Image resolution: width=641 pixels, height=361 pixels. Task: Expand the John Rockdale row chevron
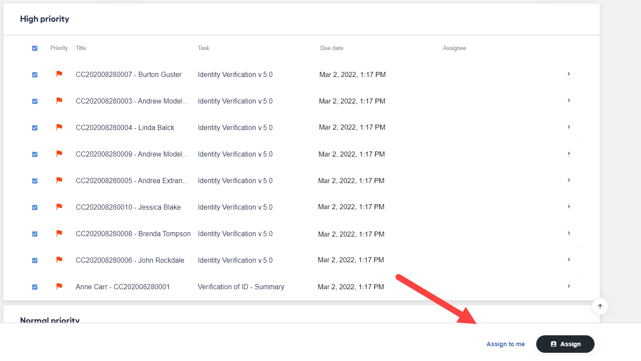(x=569, y=260)
